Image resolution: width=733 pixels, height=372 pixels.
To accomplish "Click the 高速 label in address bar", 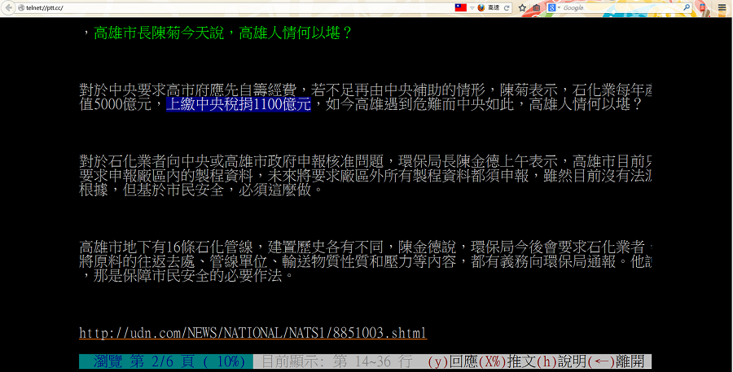I will click(494, 8).
